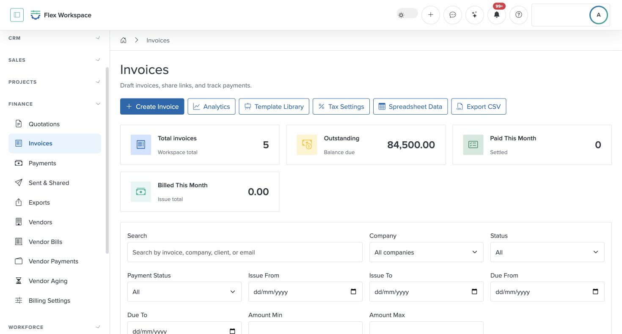The height and width of the screenshot is (334, 622).
Task: Click the Total invoices count 5
Action: 266,145
